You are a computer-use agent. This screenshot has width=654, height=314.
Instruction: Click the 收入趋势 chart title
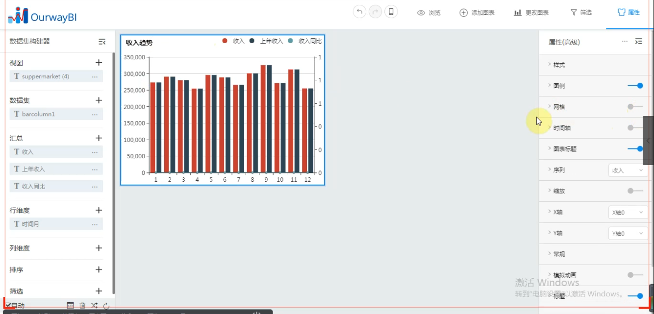point(139,43)
